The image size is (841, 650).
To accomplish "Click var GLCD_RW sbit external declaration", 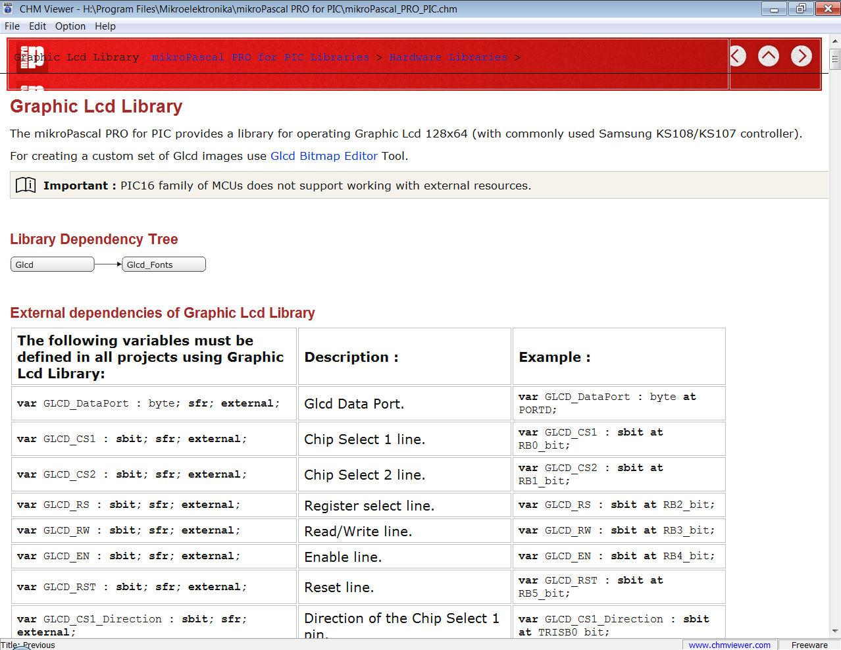I will [154, 531].
